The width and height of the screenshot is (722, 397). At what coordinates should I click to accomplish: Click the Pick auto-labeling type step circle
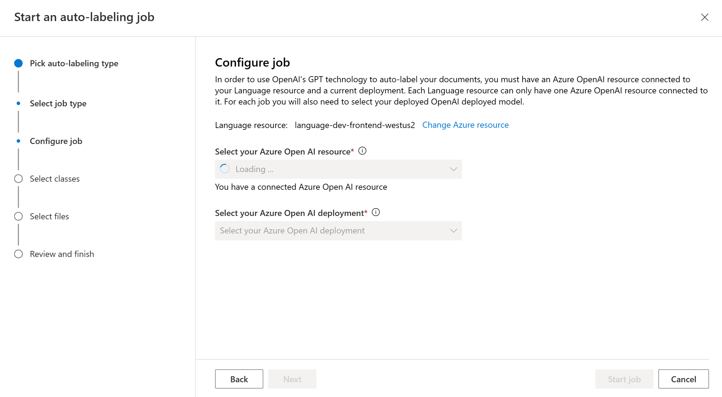[18, 63]
